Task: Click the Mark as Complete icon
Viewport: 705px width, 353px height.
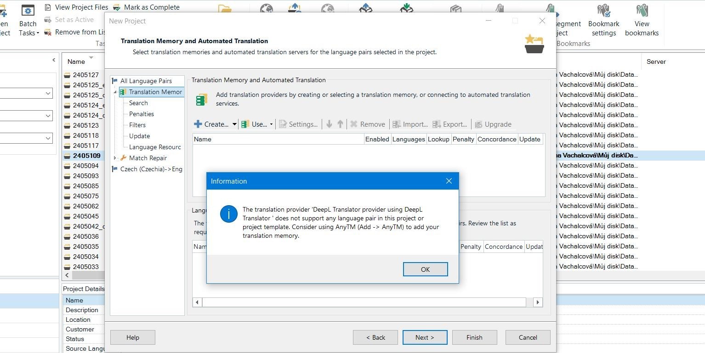Action: pos(117,7)
